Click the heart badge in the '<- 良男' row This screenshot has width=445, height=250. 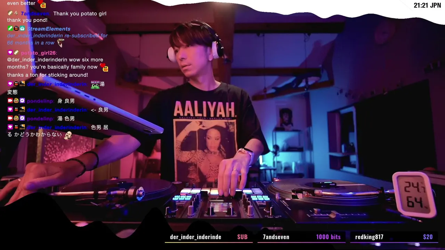coord(10,109)
